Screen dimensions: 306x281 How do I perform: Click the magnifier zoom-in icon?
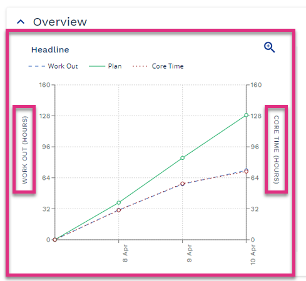tap(269, 47)
